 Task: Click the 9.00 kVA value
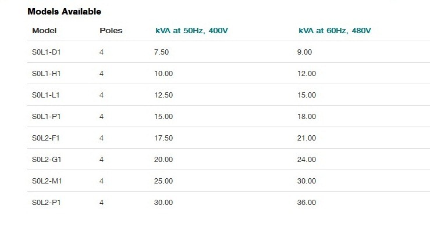click(x=305, y=52)
